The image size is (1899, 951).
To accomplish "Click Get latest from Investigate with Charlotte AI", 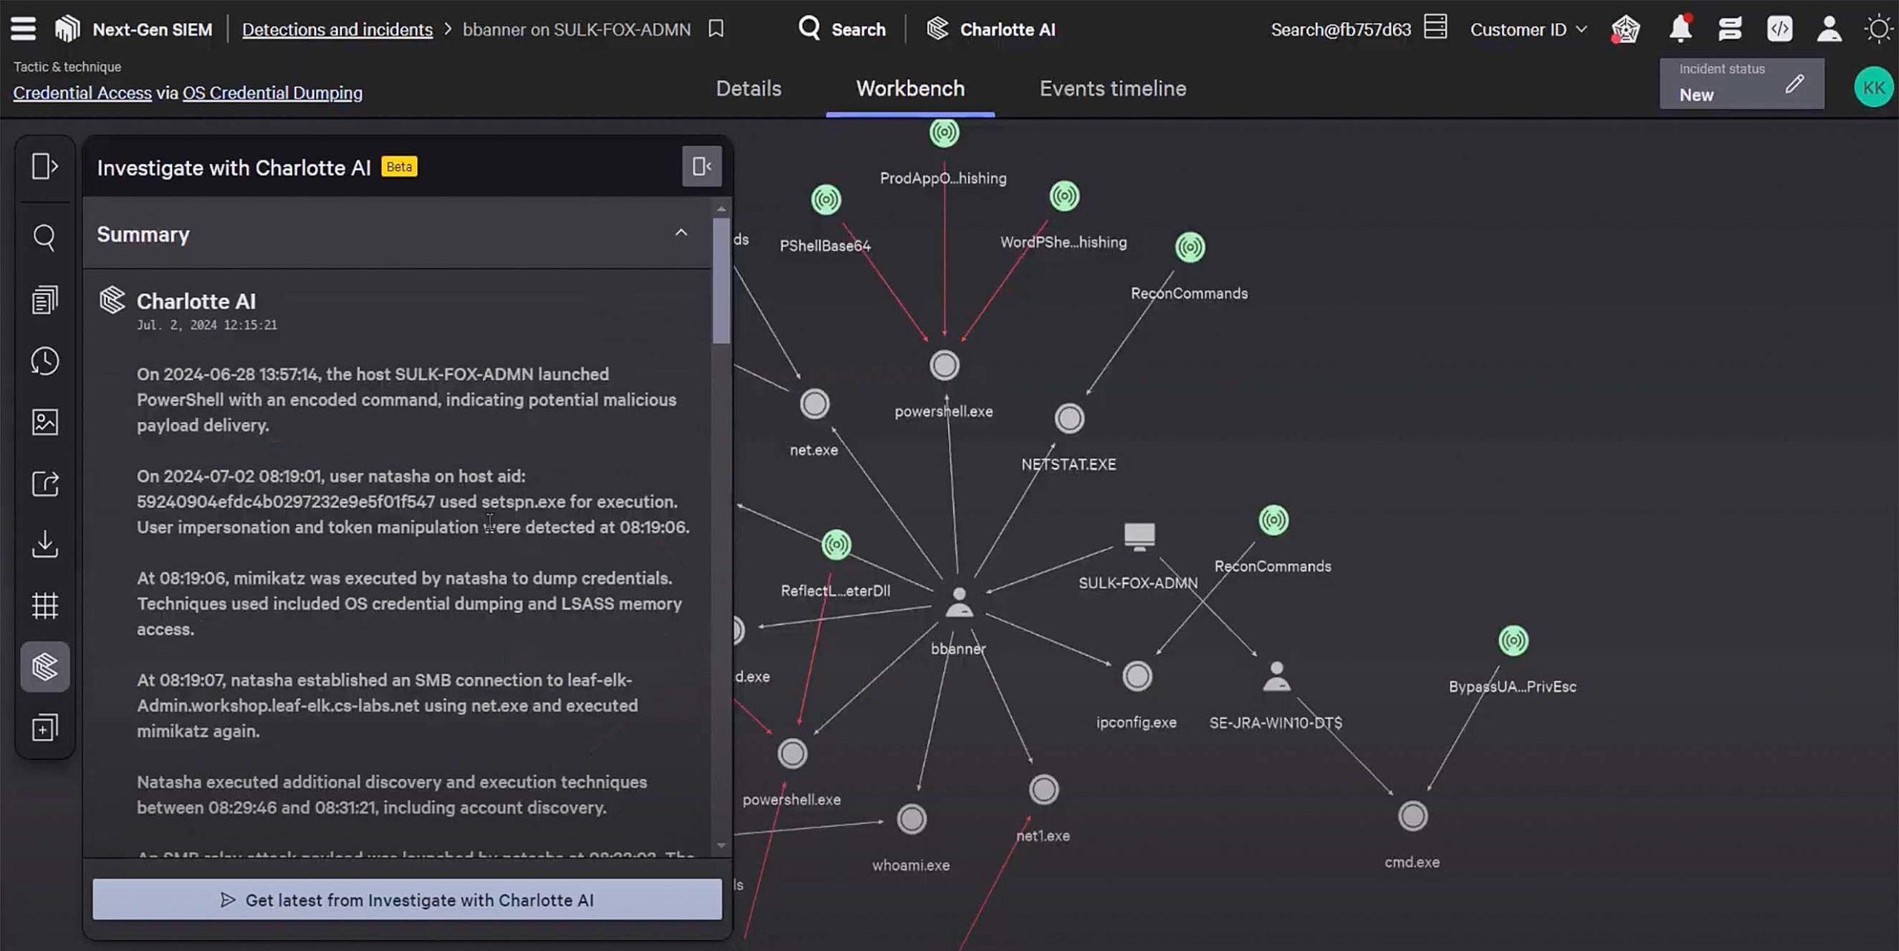I will (407, 899).
